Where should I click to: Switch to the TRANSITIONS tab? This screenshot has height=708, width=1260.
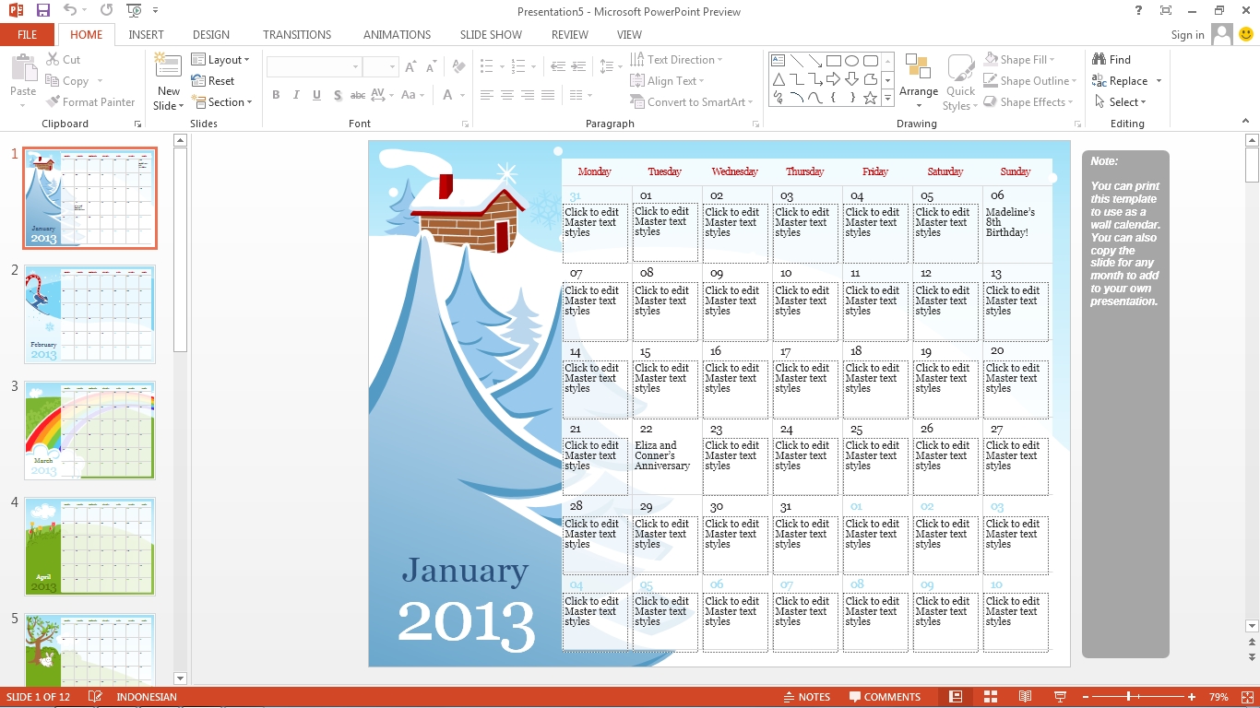pyautogui.click(x=297, y=35)
